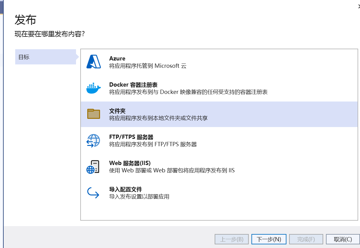This screenshot has width=360, height=248.
Task: Choose Web 服务器(IIS) option title
Action: coord(130,163)
